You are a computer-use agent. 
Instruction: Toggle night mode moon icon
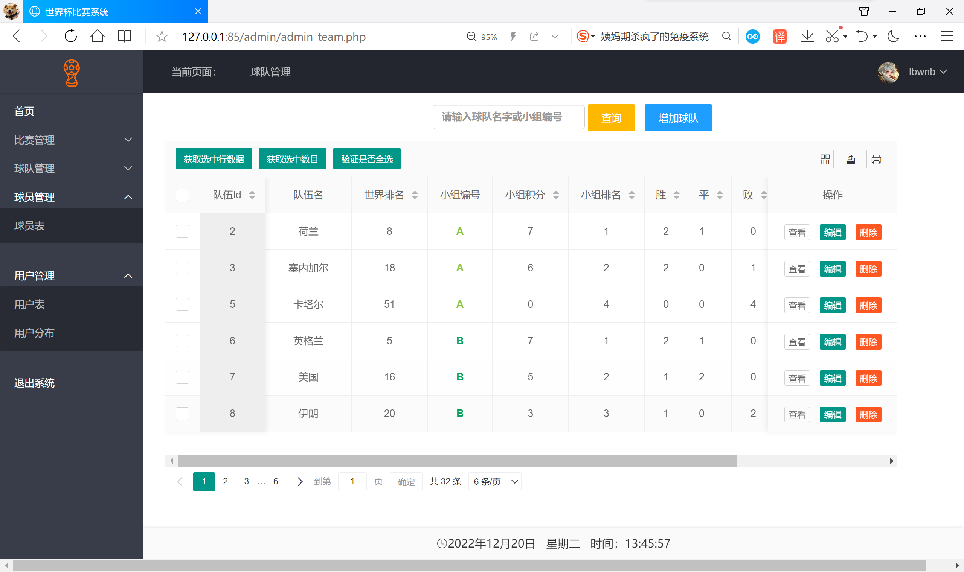coord(894,37)
